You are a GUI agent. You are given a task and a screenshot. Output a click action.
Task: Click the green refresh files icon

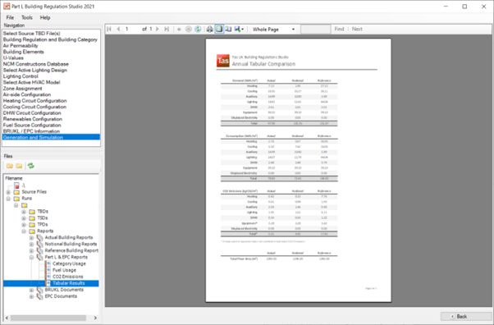pos(30,166)
